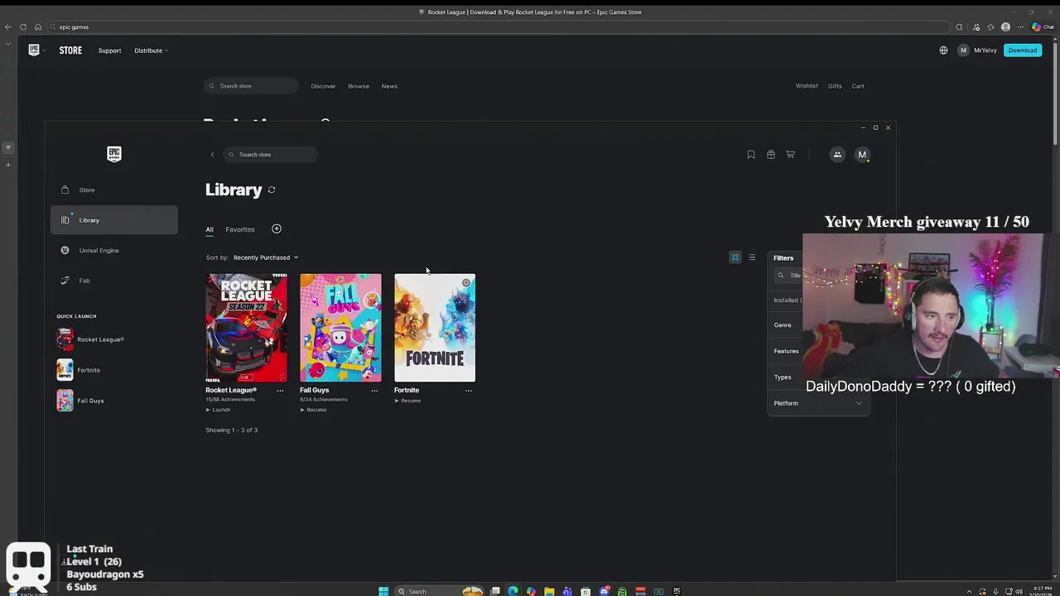The width and height of the screenshot is (1060, 596).
Task: Open the website language globe icon
Action: pos(943,50)
